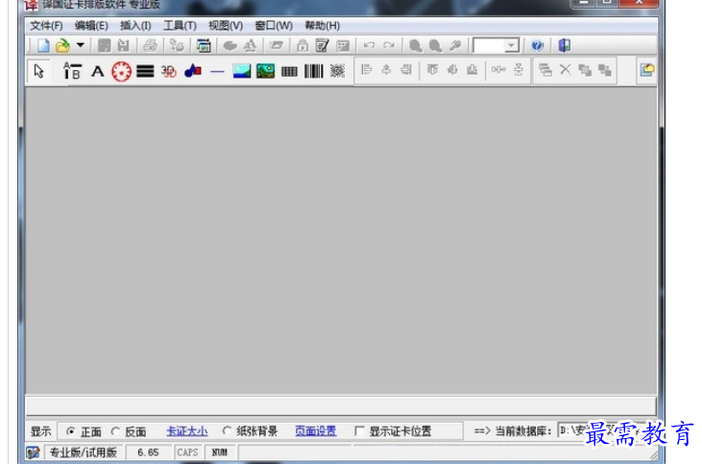Click the align left icon
The image size is (702, 464).
pos(366,70)
